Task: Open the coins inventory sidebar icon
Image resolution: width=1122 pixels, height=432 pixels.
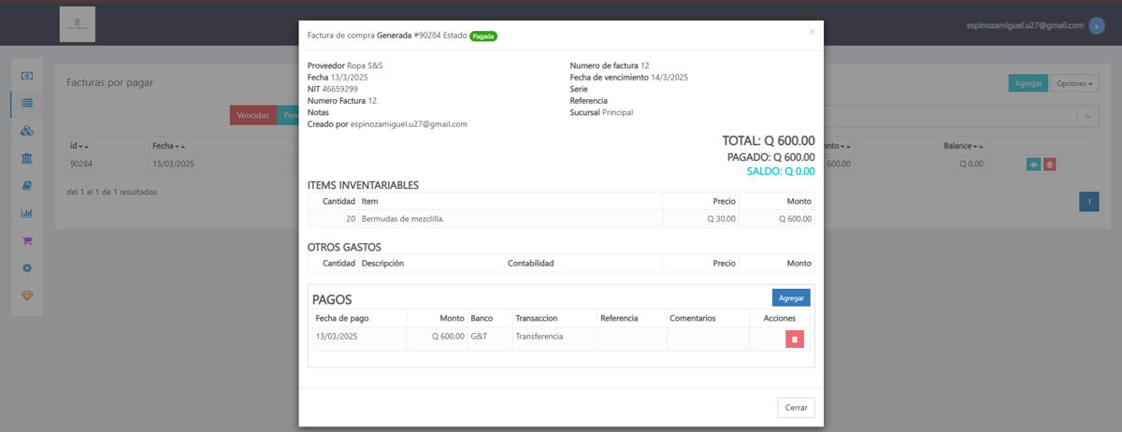Action: pos(27,131)
